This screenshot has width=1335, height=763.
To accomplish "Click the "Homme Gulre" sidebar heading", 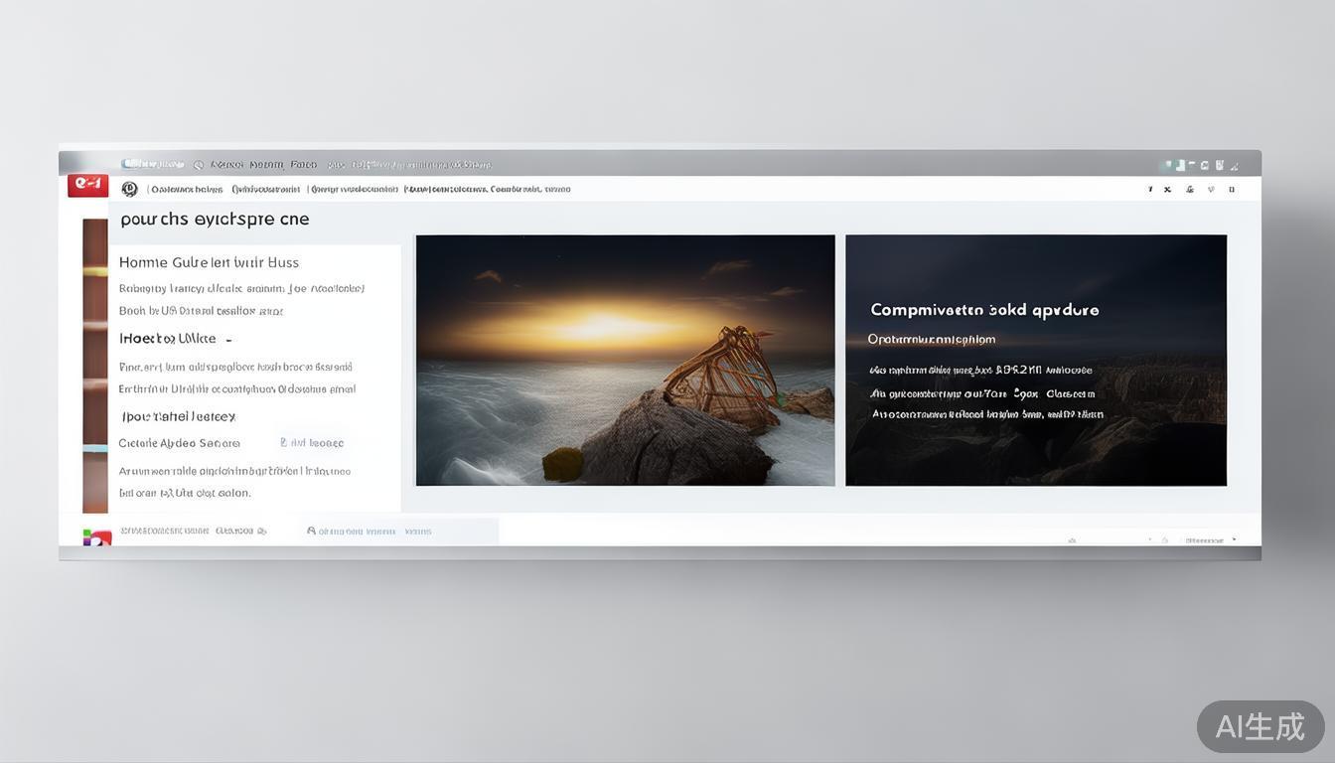I will point(209,262).
